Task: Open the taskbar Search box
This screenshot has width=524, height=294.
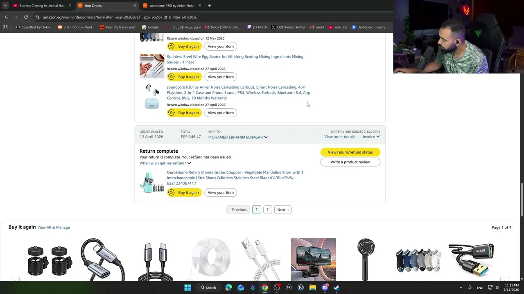Action: pyautogui.click(x=208, y=287)
